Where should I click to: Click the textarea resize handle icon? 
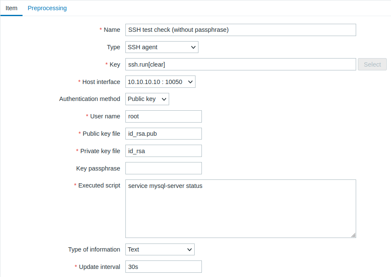point(353,235)
